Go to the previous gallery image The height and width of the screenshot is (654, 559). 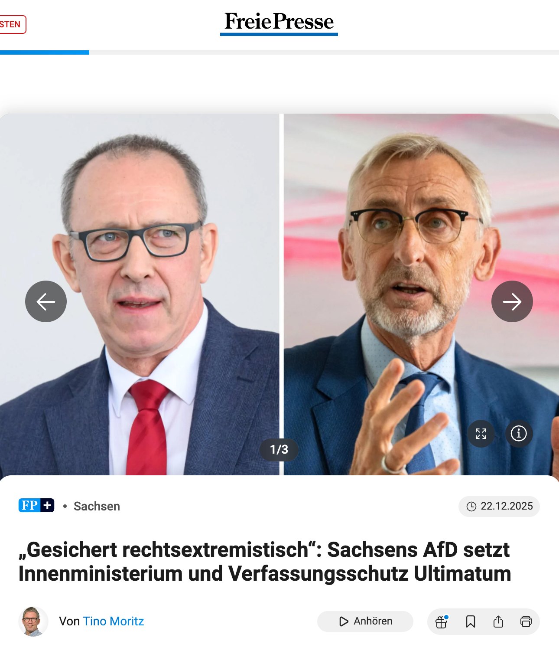(46, 301)
